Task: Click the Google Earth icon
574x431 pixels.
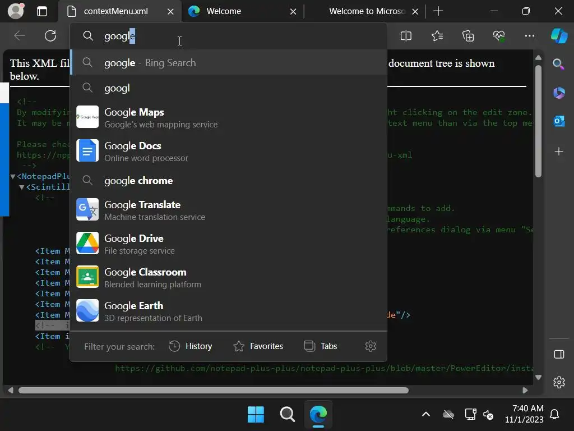Action: tap(87, 311)
